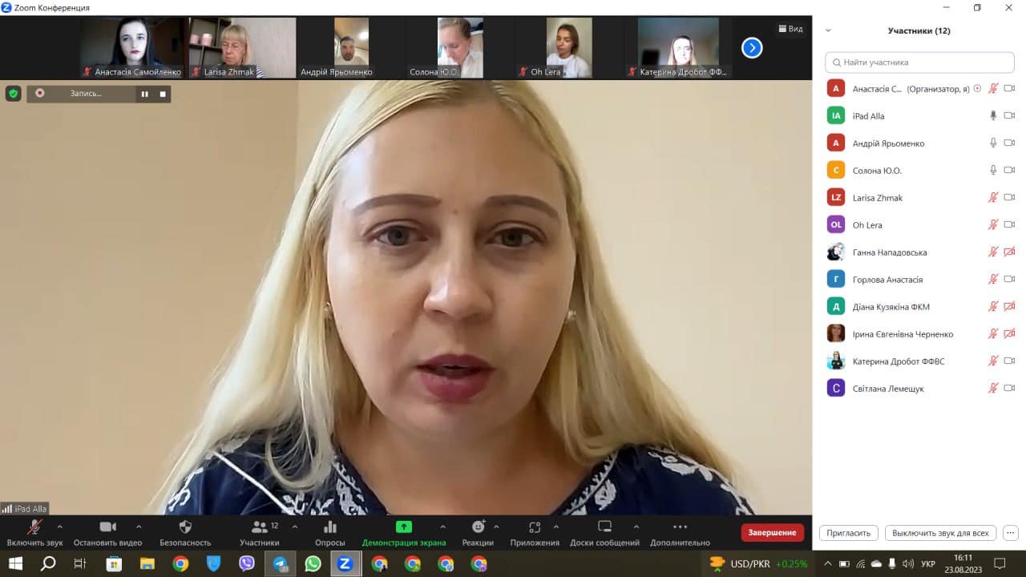Screen dimensions: 1026x577
Task: Show hidden system tray icons arrow
Action: (x=828, y=563)
